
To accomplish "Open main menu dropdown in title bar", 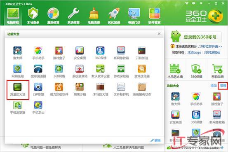I will click(x=201, y=3).
